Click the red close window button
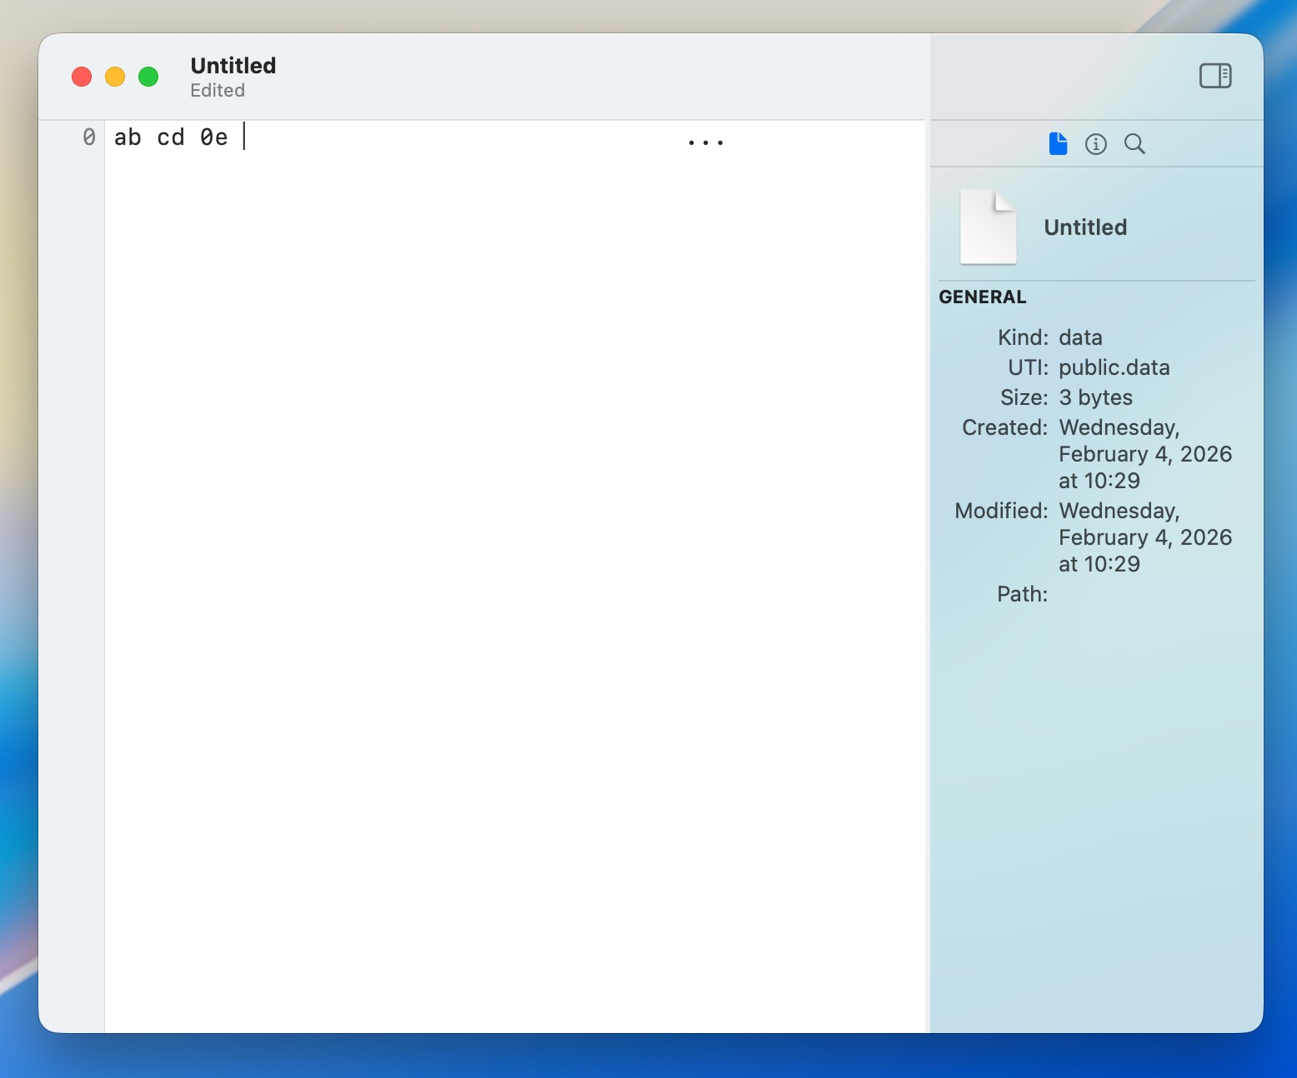Image resolution: width=1297 pixels, height=1078 pixels. click(x=82, y=77)
